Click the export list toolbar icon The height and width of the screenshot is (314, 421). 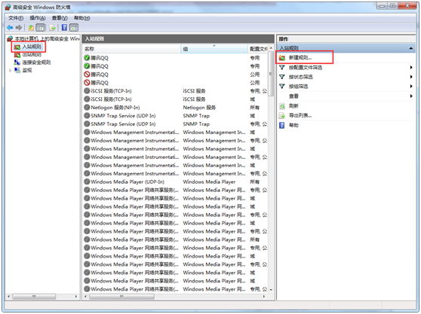coord(52,28)
